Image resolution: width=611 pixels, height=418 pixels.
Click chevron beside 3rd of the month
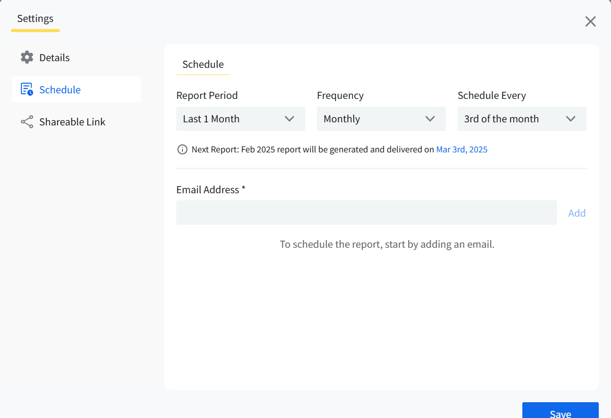pyautogui.click(x=571, y=119)
